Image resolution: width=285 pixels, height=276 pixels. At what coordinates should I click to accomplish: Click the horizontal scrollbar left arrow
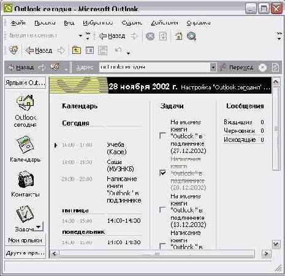[x=55, y=254]
